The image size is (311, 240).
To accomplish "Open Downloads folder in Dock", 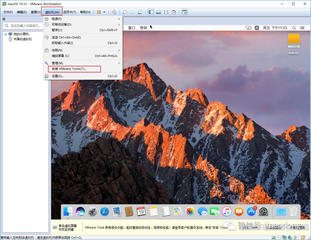I will (x=281, y=211).
